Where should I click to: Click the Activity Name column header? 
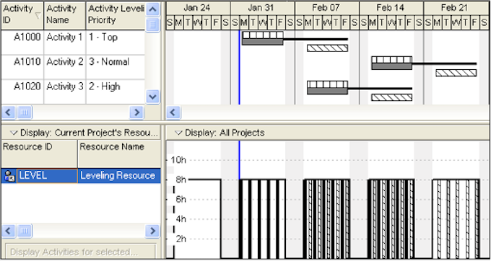(65, 15)
